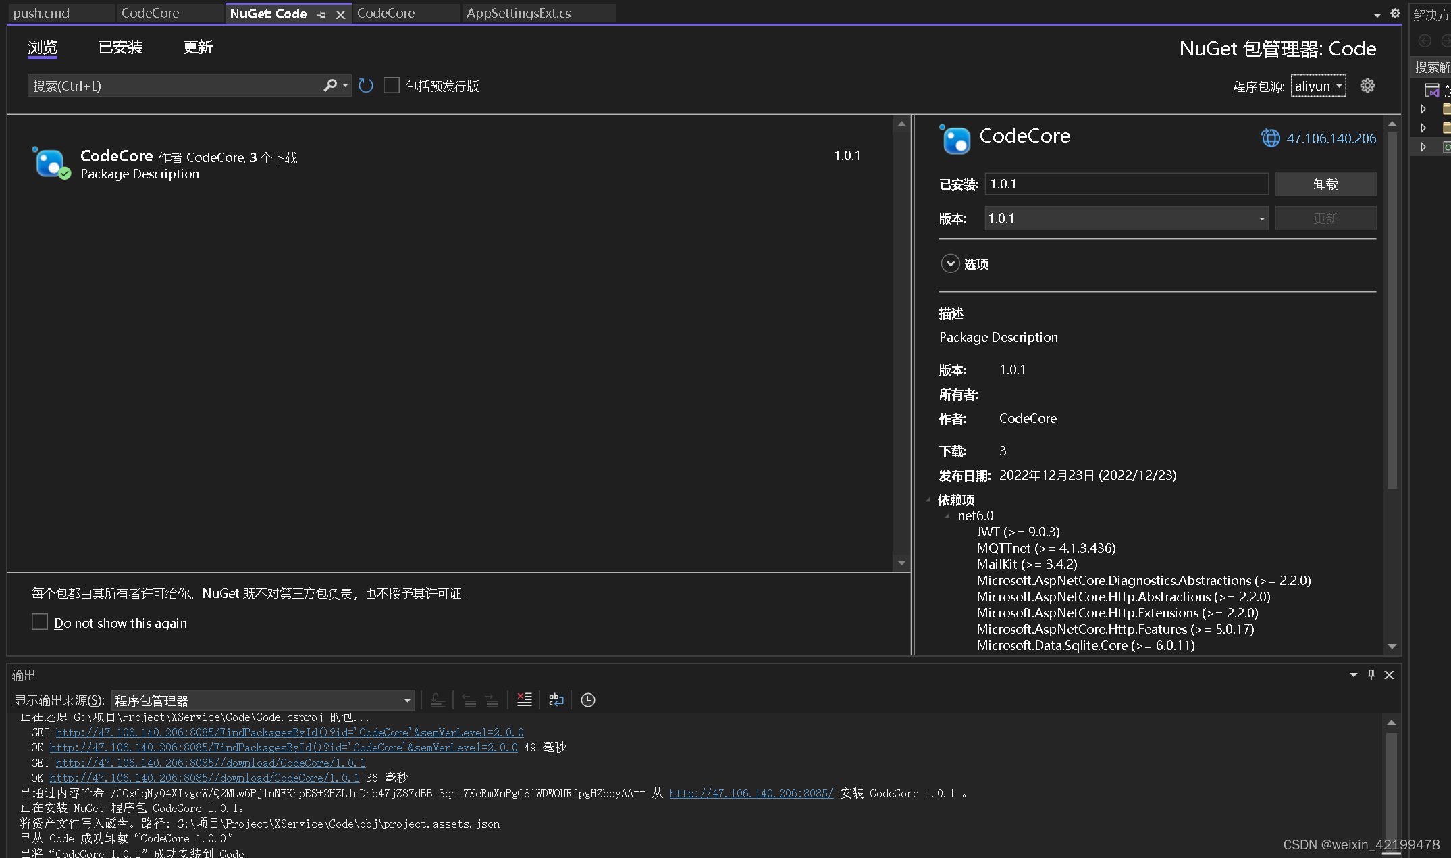Open the push.cmd document tab
Screen dimensions: 1451x858
coord(61,14)
